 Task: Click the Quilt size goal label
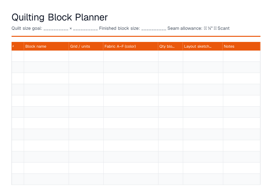[27, 28]
